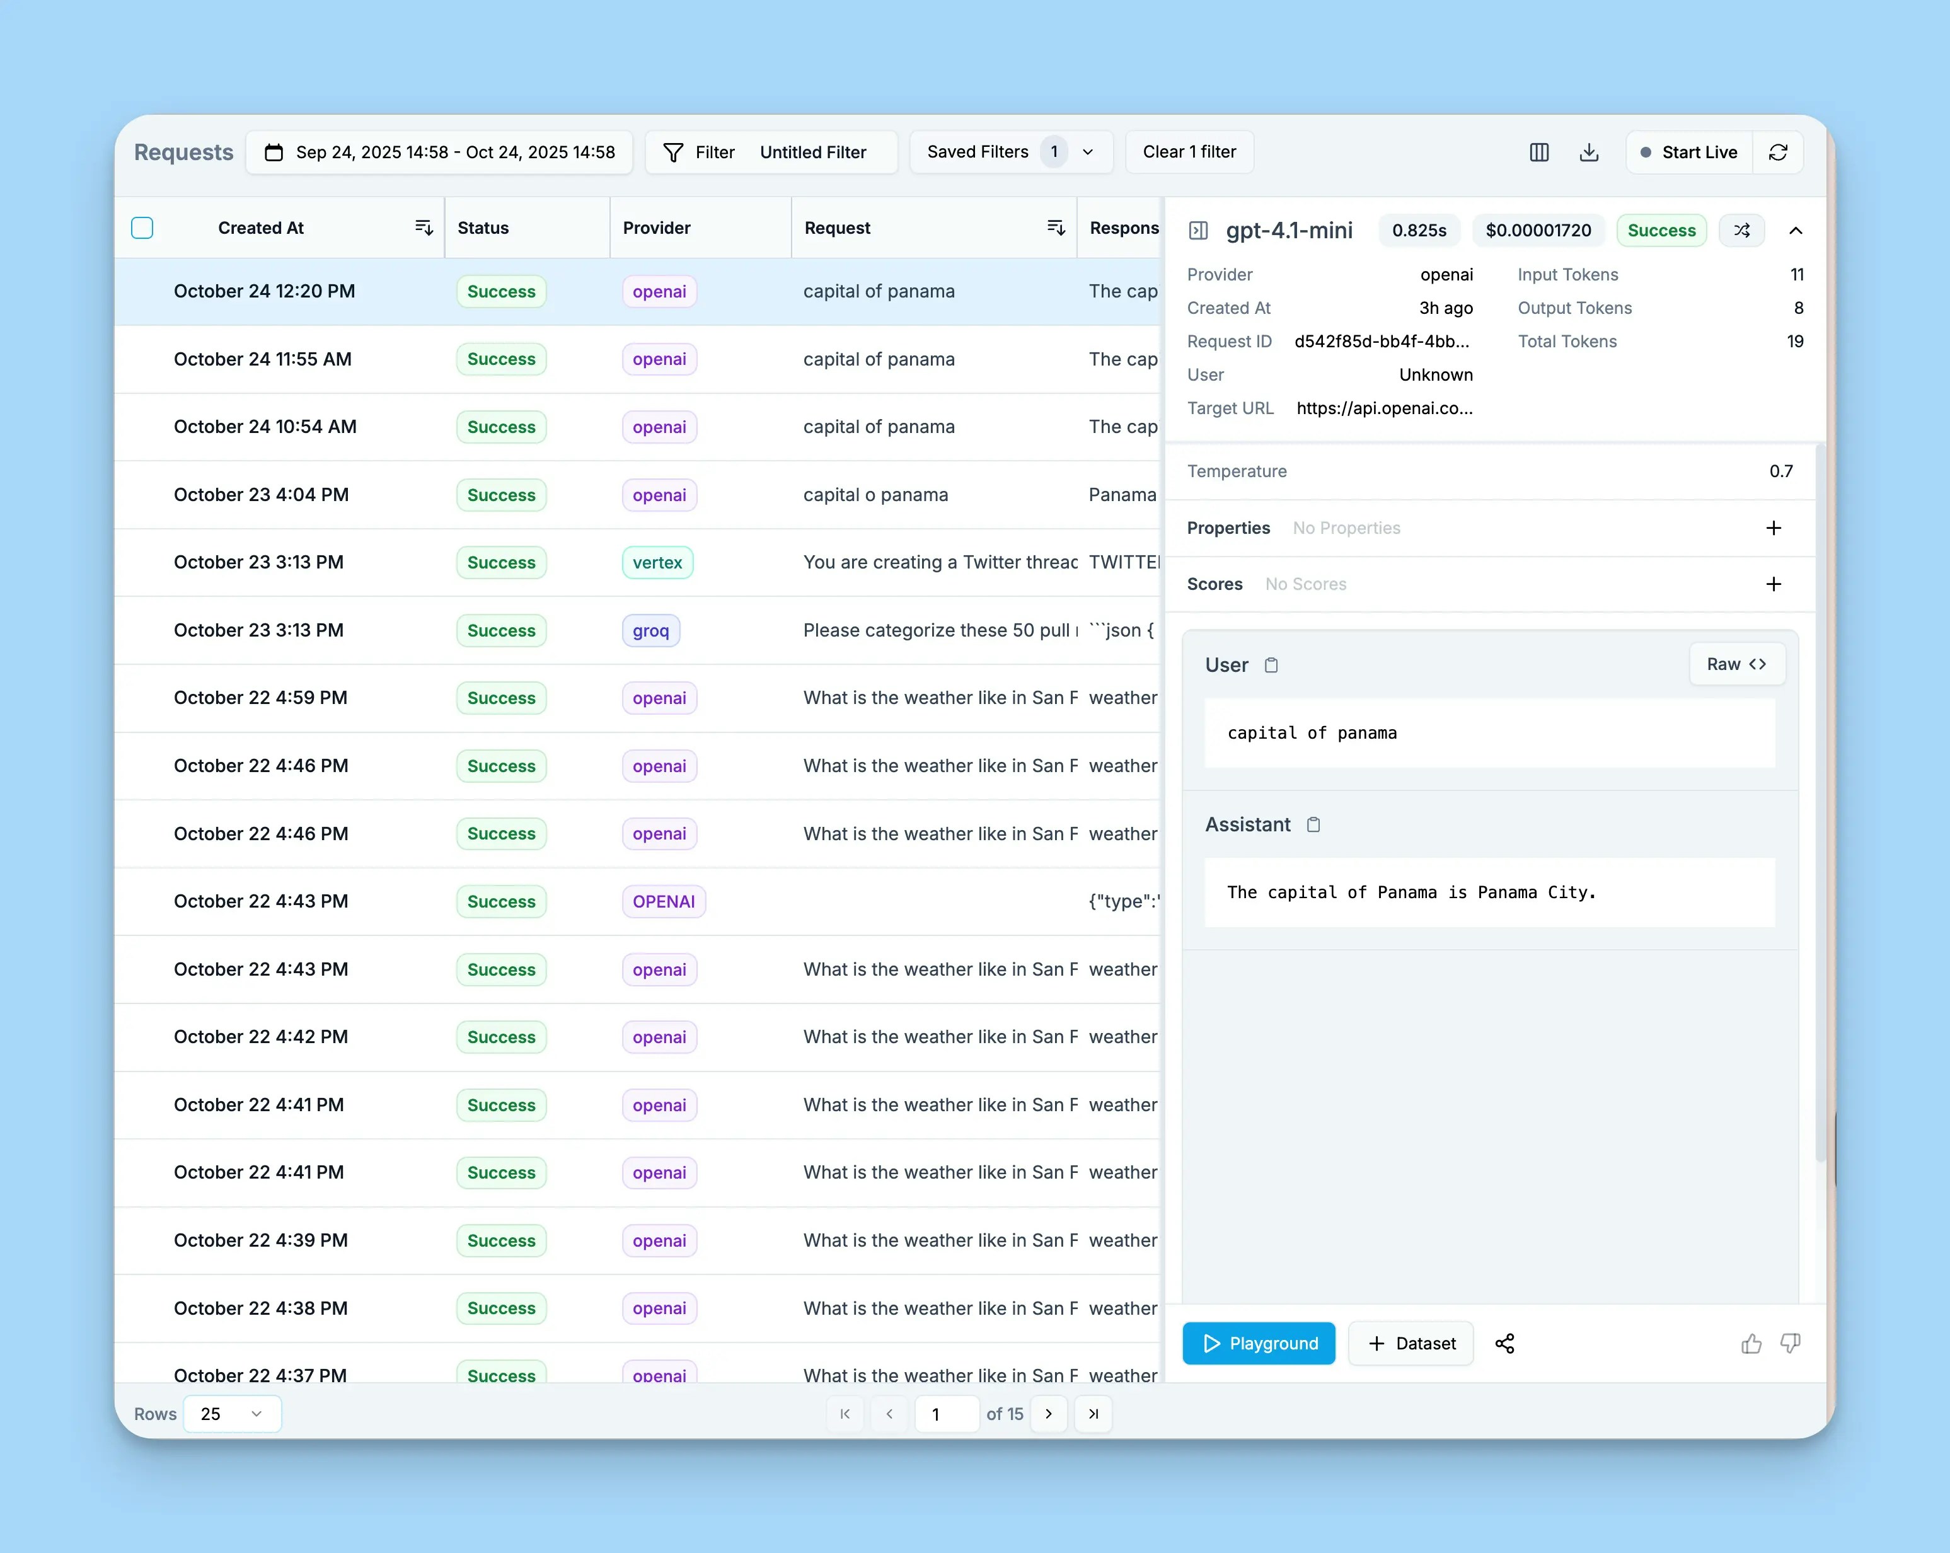Refresh the requests list
The image size is (1950, 1553).
(1779, 152)
